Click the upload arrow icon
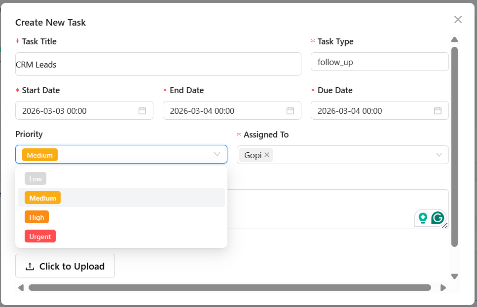This screenshot has width=477, height=307. point(29,266)
